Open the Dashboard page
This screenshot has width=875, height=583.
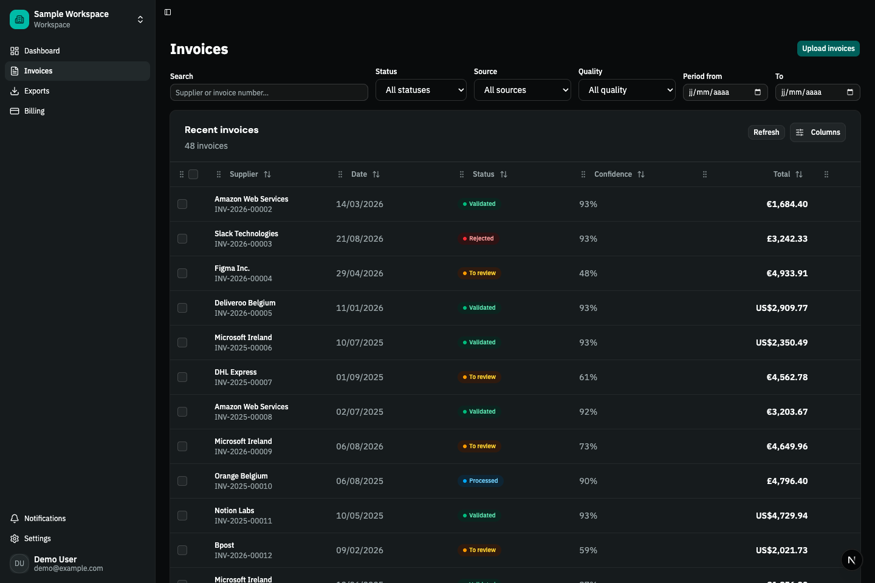[77, 51]
